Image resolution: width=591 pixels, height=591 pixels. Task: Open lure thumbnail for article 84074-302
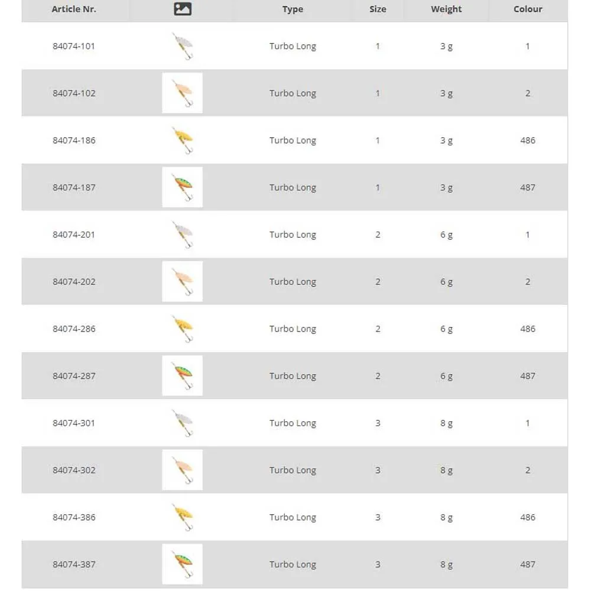(183, 470)
